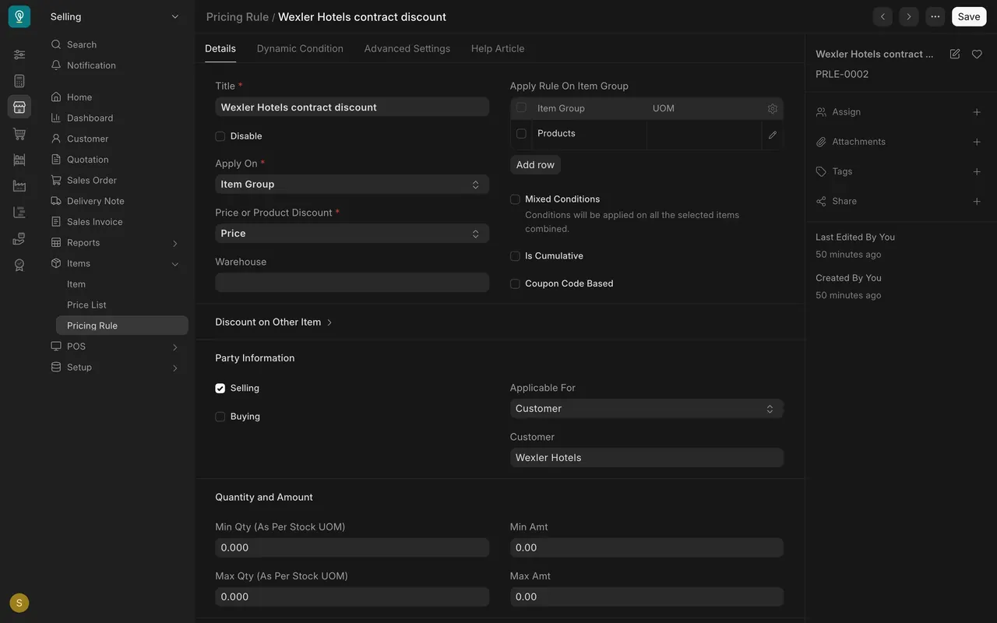The image size is (997, 623).
Task: Add a tag with the Tags plus
Action: coord(977,171)
